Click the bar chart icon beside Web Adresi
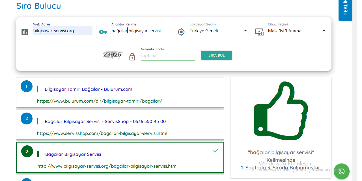 tap(25, 32)
